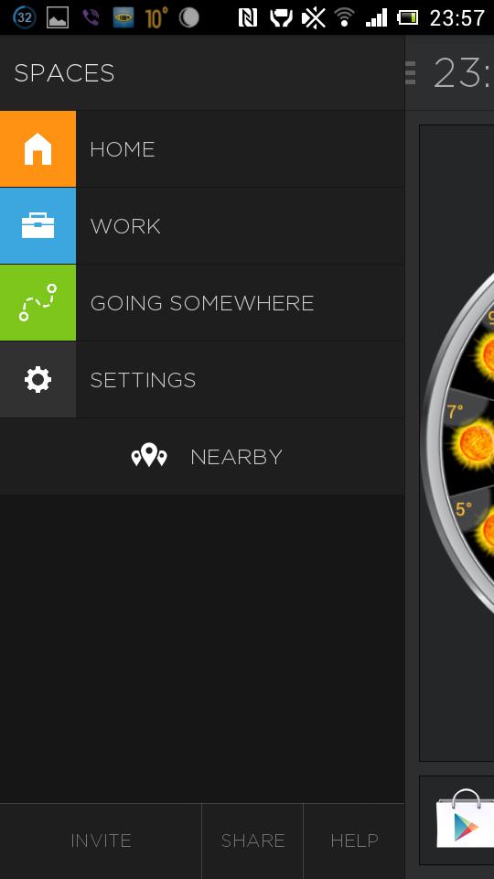Tap the NFC icon in status bar
This screenshot has width=494, height=879.
(x=248, y=18)
